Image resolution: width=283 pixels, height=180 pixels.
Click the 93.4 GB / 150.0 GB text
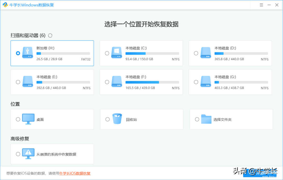(x=139, y=59)
